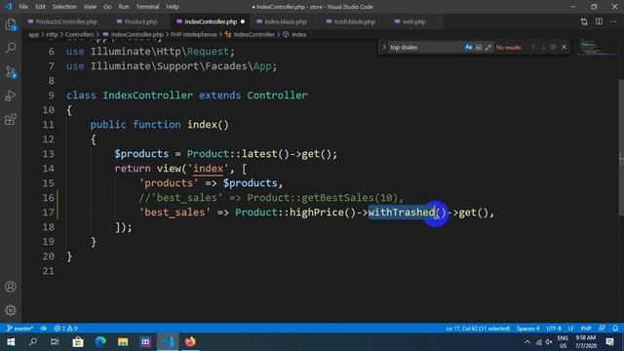Image resolution: width=624 pixels, height=351 pixels.
Task: Open notifications bell in status bar
Action: 615,329
